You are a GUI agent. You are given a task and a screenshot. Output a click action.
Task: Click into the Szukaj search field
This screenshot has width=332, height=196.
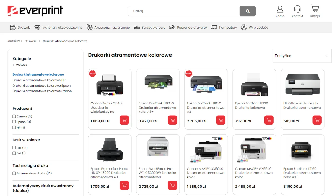tap(184, 11)
